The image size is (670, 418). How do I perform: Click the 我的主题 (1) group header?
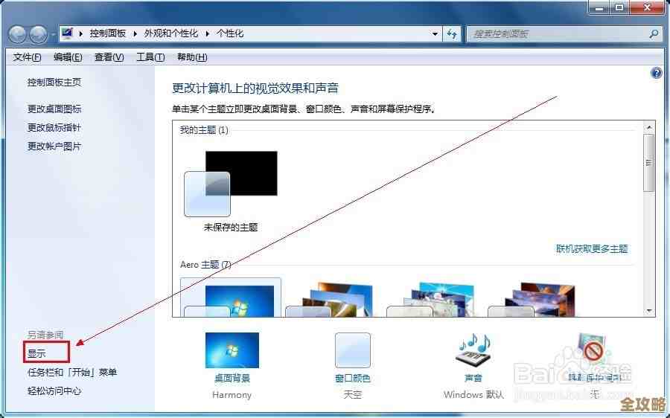point(204,130)
